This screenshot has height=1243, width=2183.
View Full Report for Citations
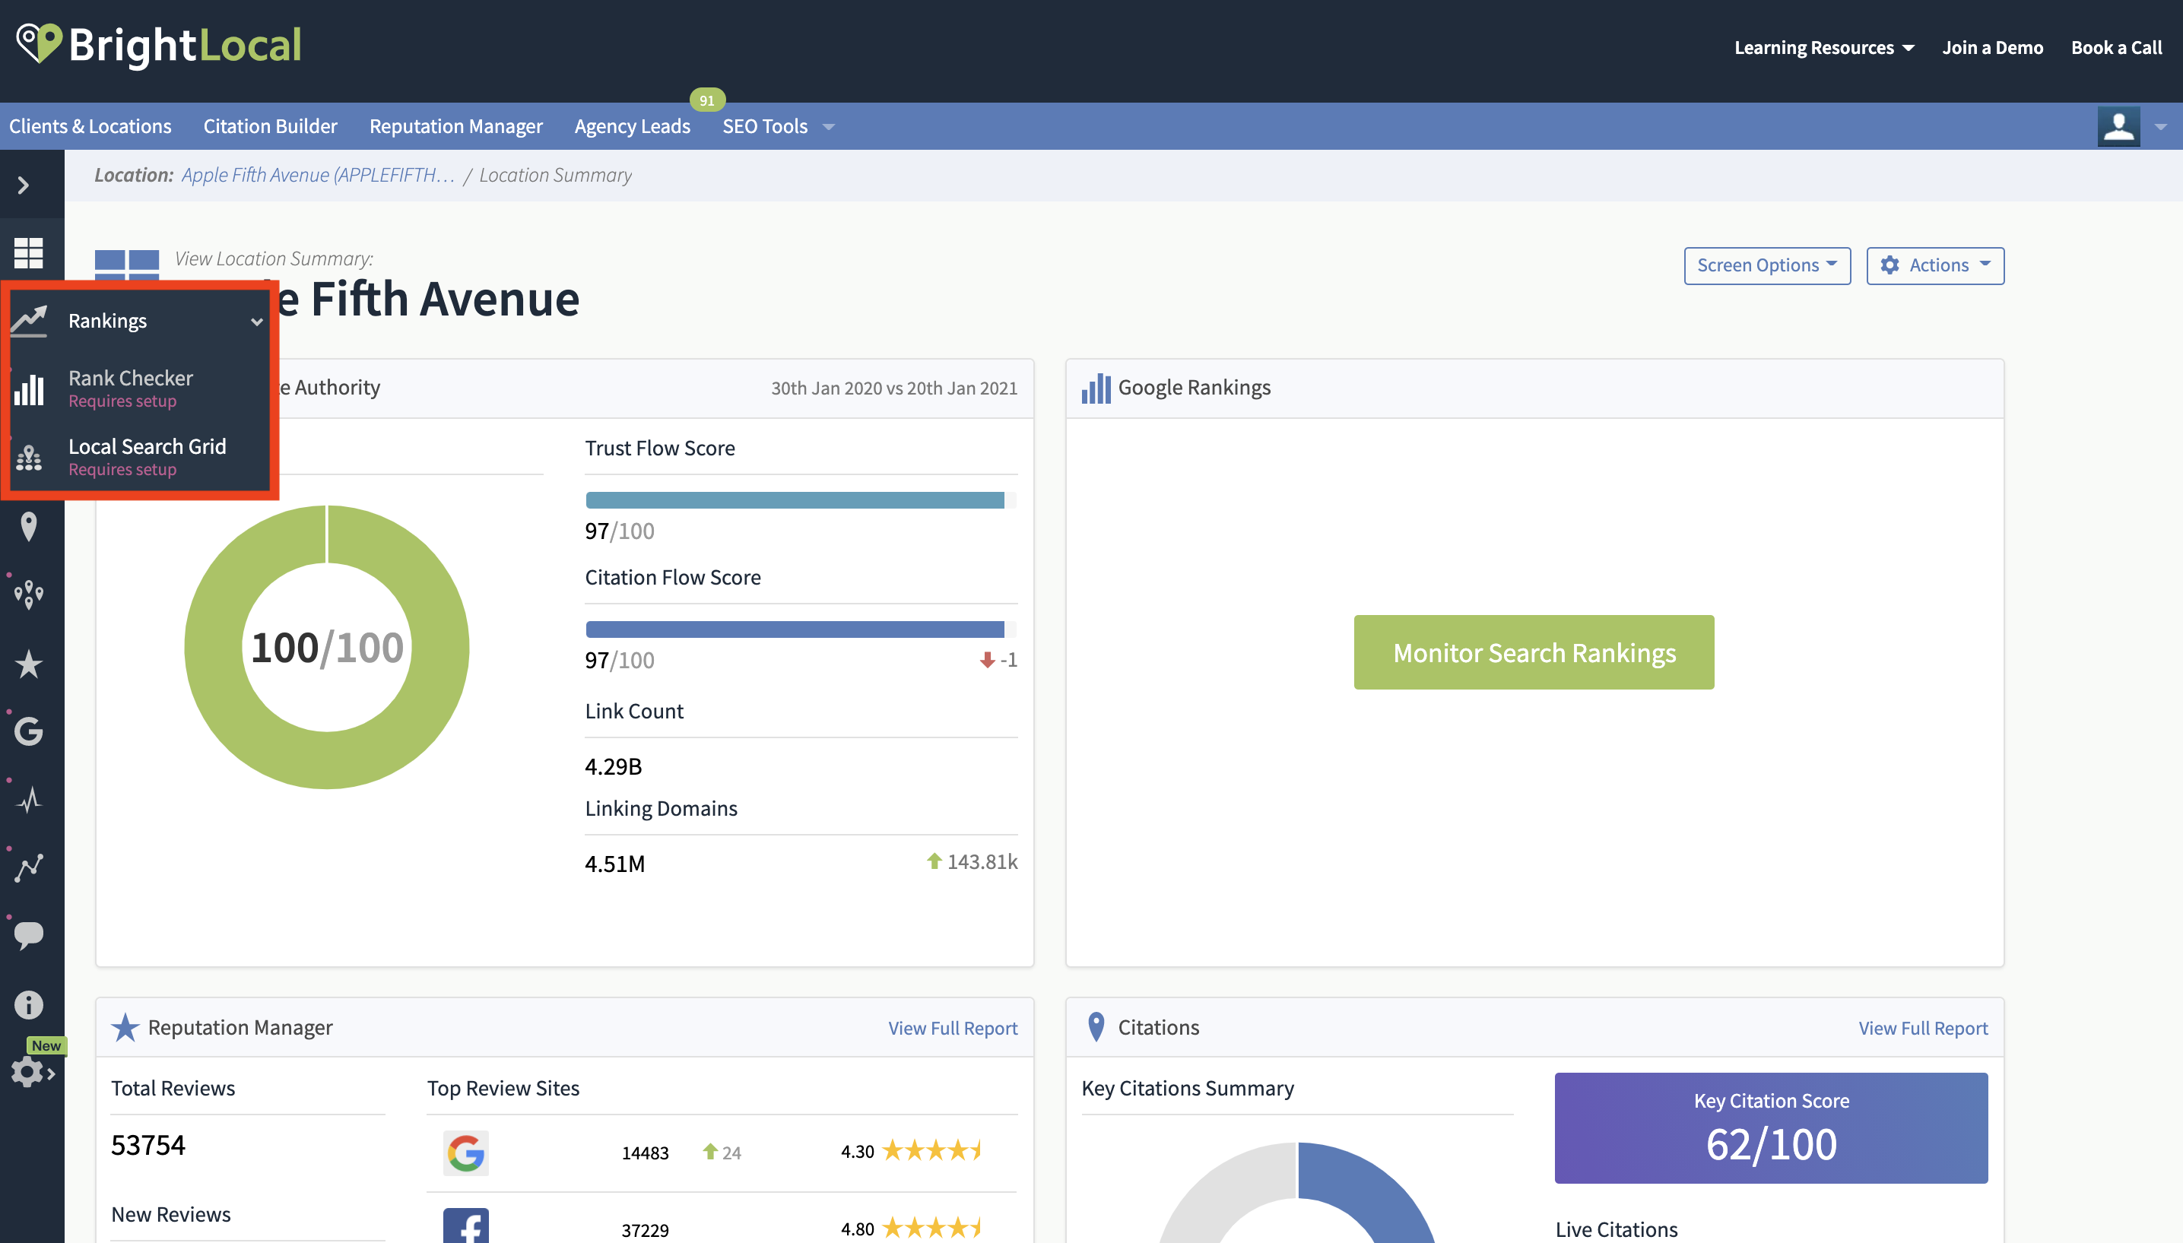[x=1923, y=1028]
